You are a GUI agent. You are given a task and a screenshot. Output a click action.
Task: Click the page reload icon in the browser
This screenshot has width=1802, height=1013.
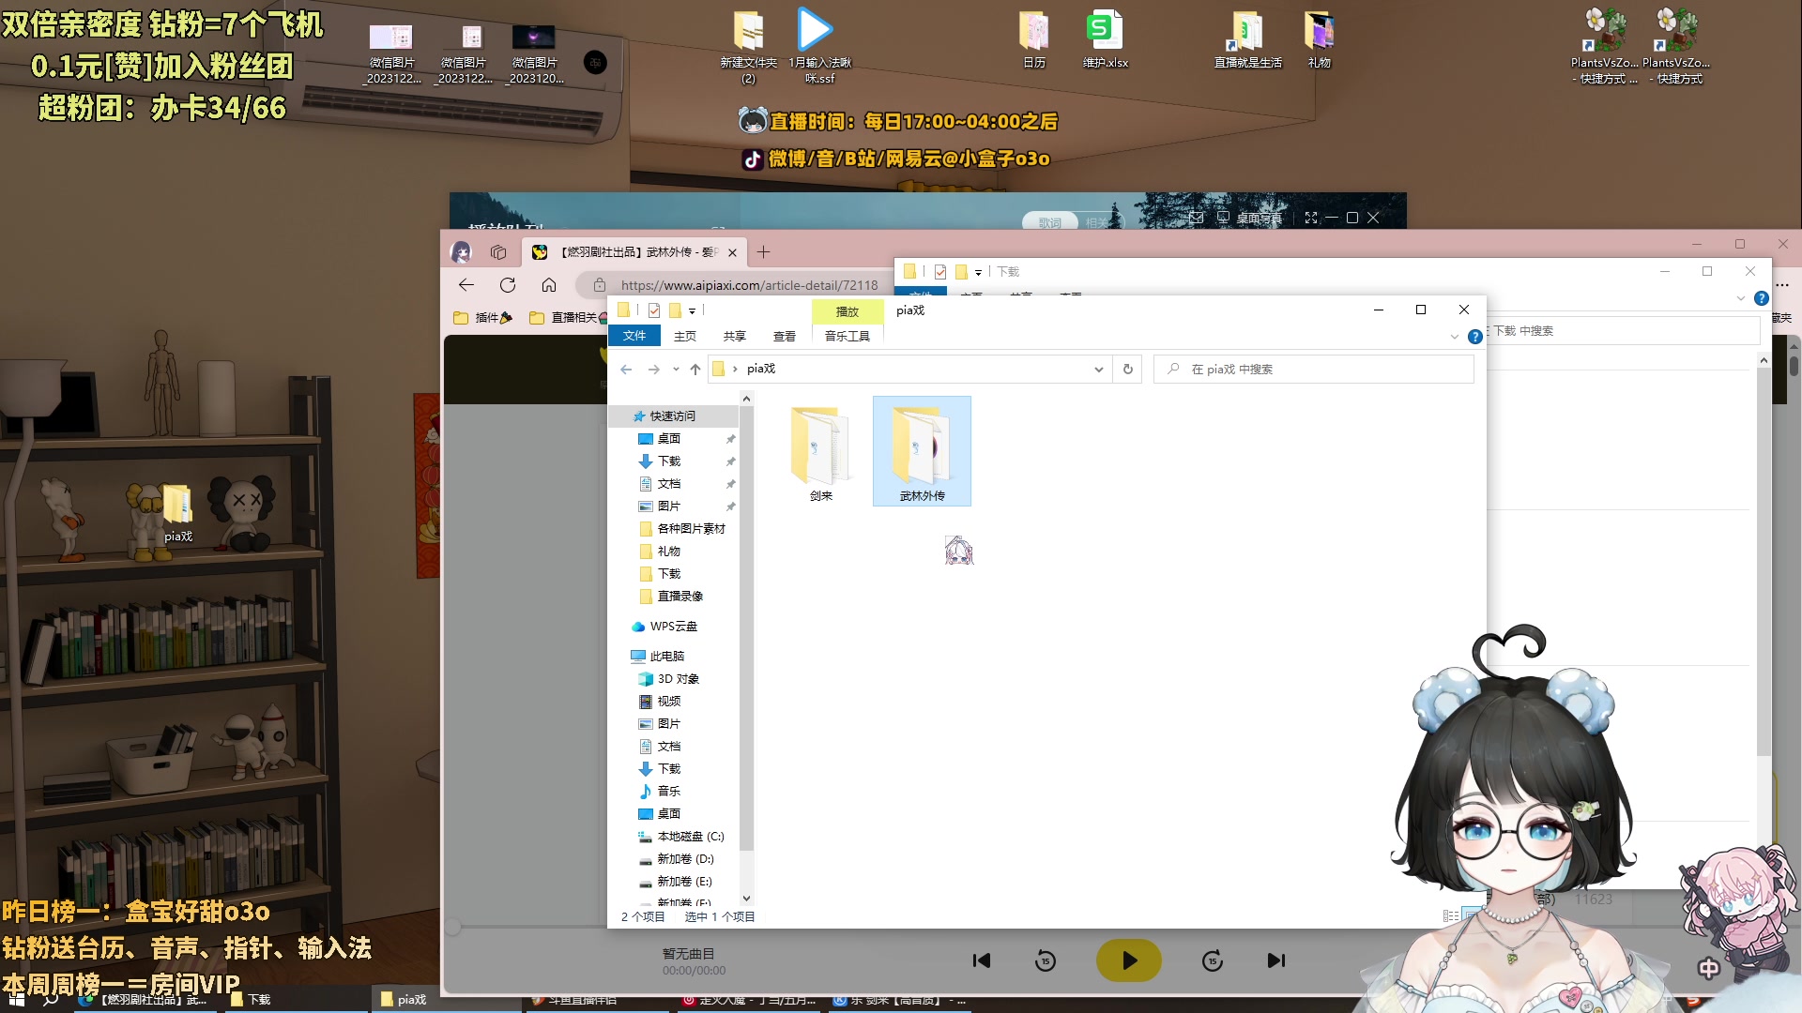508,285
